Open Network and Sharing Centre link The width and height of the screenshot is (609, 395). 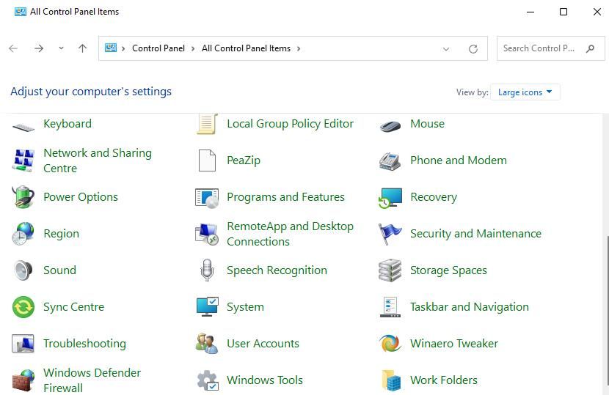point(98,160)
